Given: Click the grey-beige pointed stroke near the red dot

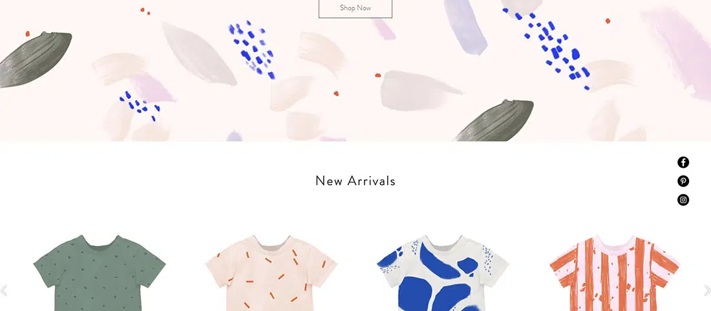Looking at the screenshot, I should pyautogui.click(x=419, y=90).
